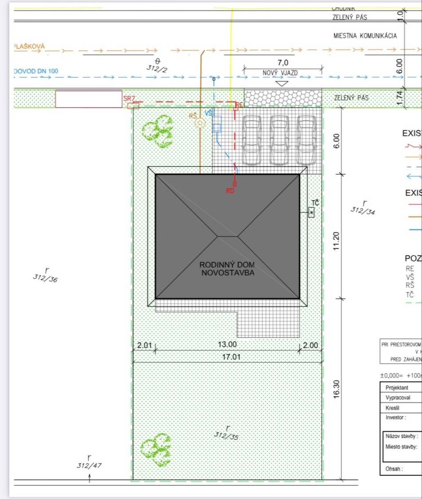This screenshot has width=422, height=499.
Task: Select the blue VŠ water meter box symbol
Action: coord(217,124)
